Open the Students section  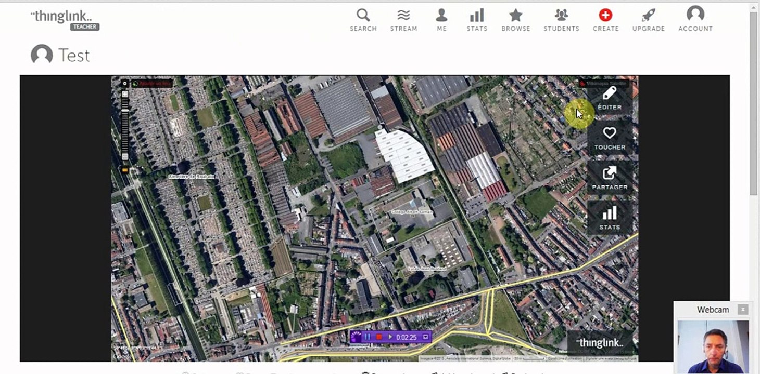pos(561,20)
